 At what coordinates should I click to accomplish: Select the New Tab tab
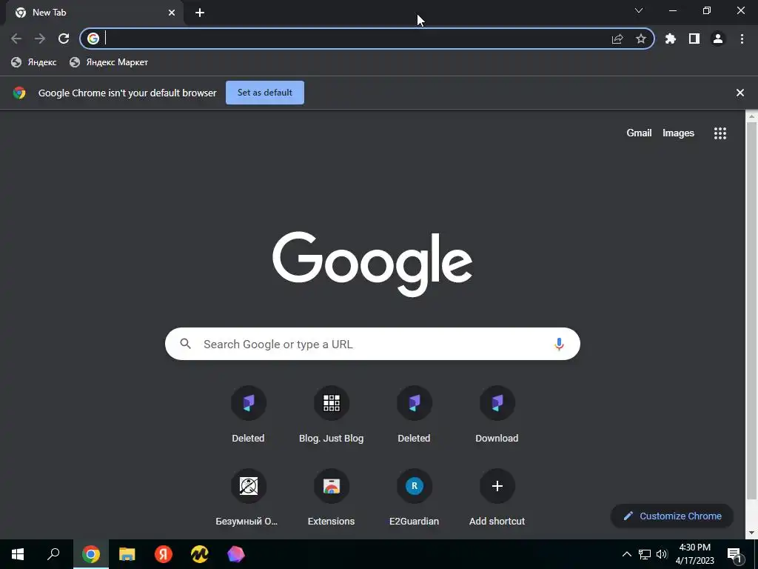pos(94,13)
